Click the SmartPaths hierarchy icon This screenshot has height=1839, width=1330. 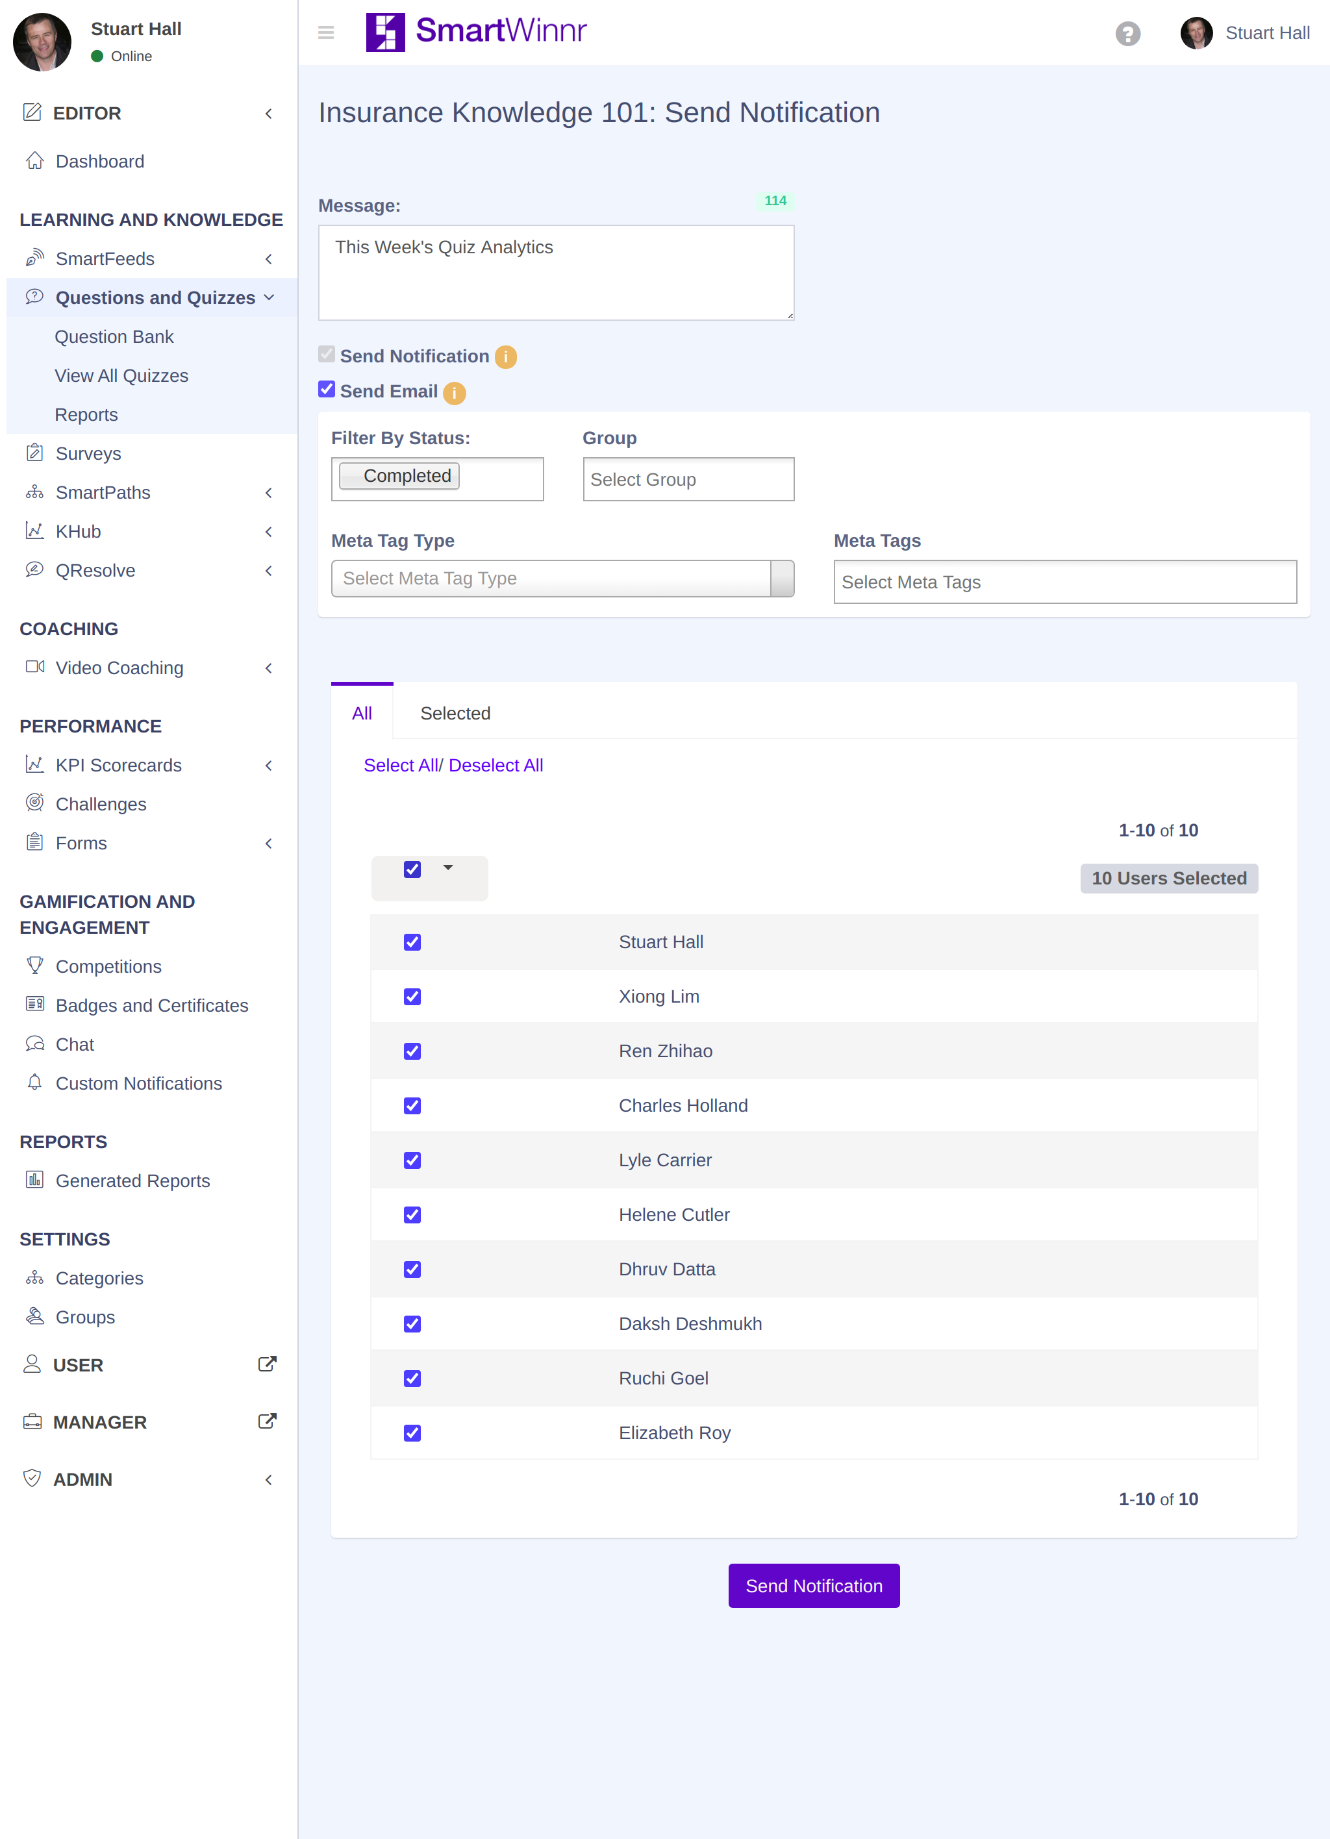(35, 492)
